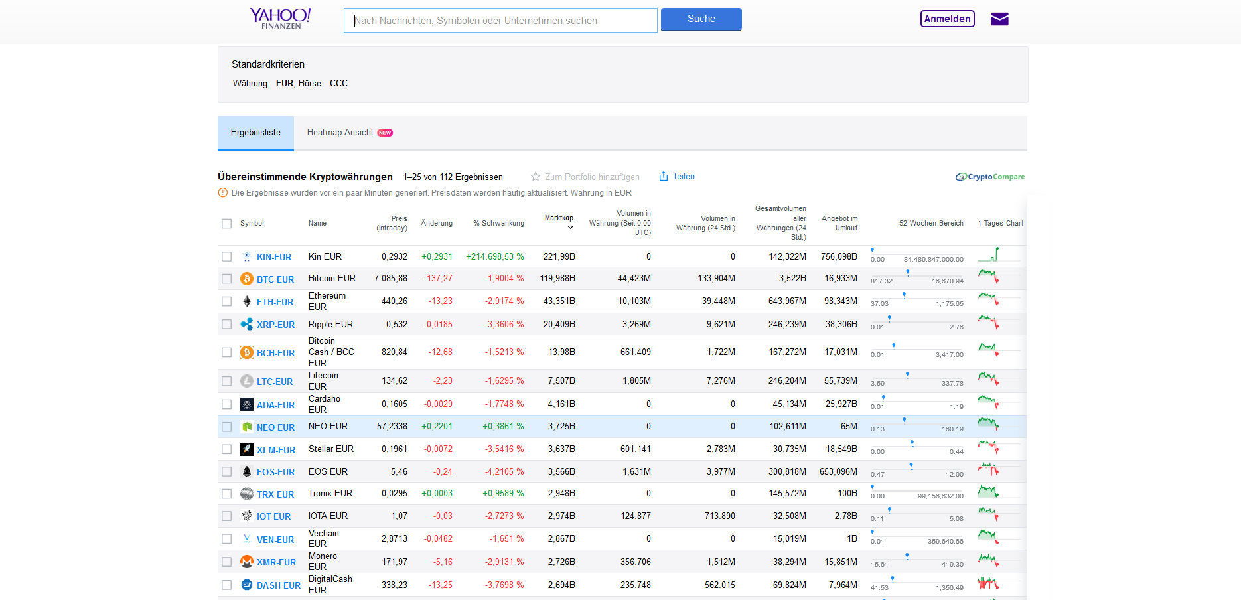Click the Litecoin icon beside LTC-EUR
Image resolution: width=1241 pixels, height=600 pixels.
tap(247, 381)
